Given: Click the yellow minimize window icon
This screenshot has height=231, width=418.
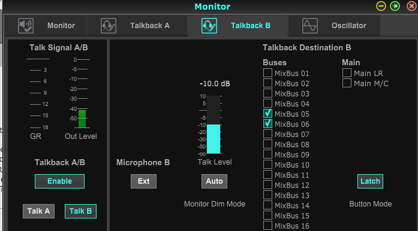Looking at the screenshot, I should [x=381, y=6].
